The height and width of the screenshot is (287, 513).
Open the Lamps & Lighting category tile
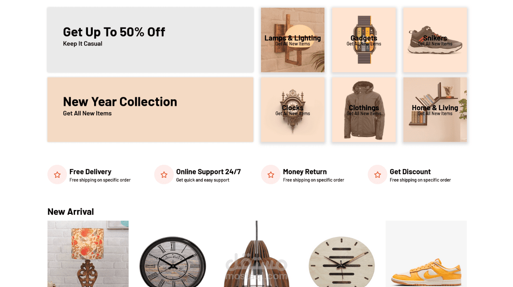click(293, 40)
